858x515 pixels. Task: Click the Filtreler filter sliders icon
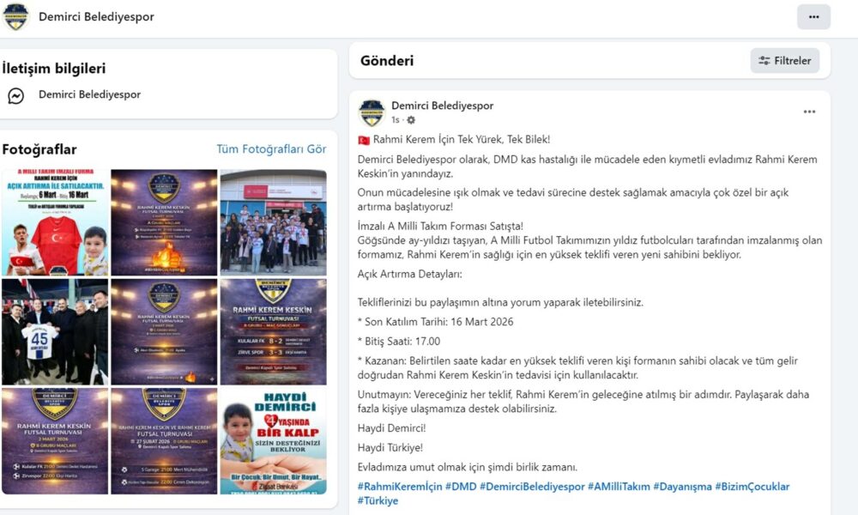764,61
